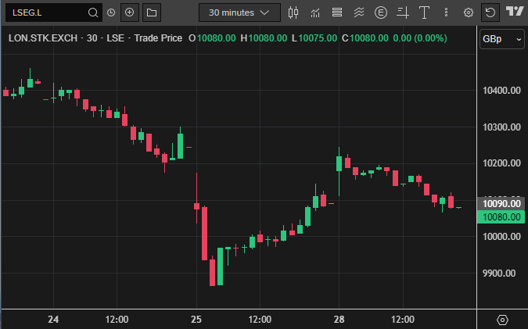This screenshot has height=329, width=528.
Task: Click the 24 date label on time axis
Action: tap(53, 320)
